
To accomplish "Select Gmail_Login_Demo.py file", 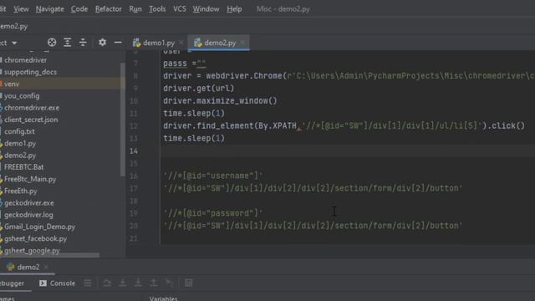I will point(39,227).
